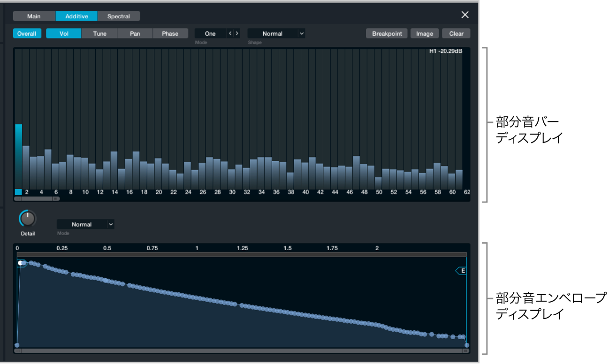Click the Detail knob

click(28, 218)
